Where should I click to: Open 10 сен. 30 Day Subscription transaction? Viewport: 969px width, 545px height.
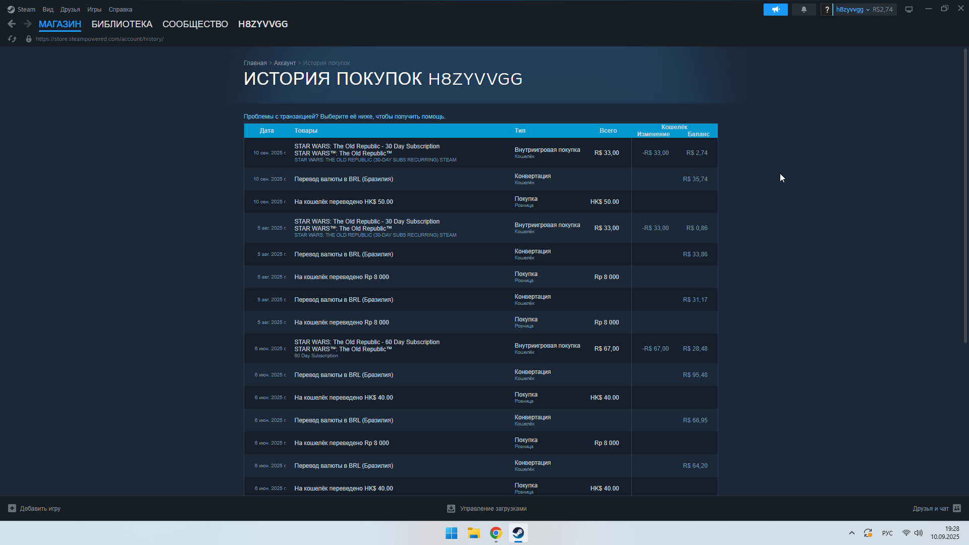[480, 153]
